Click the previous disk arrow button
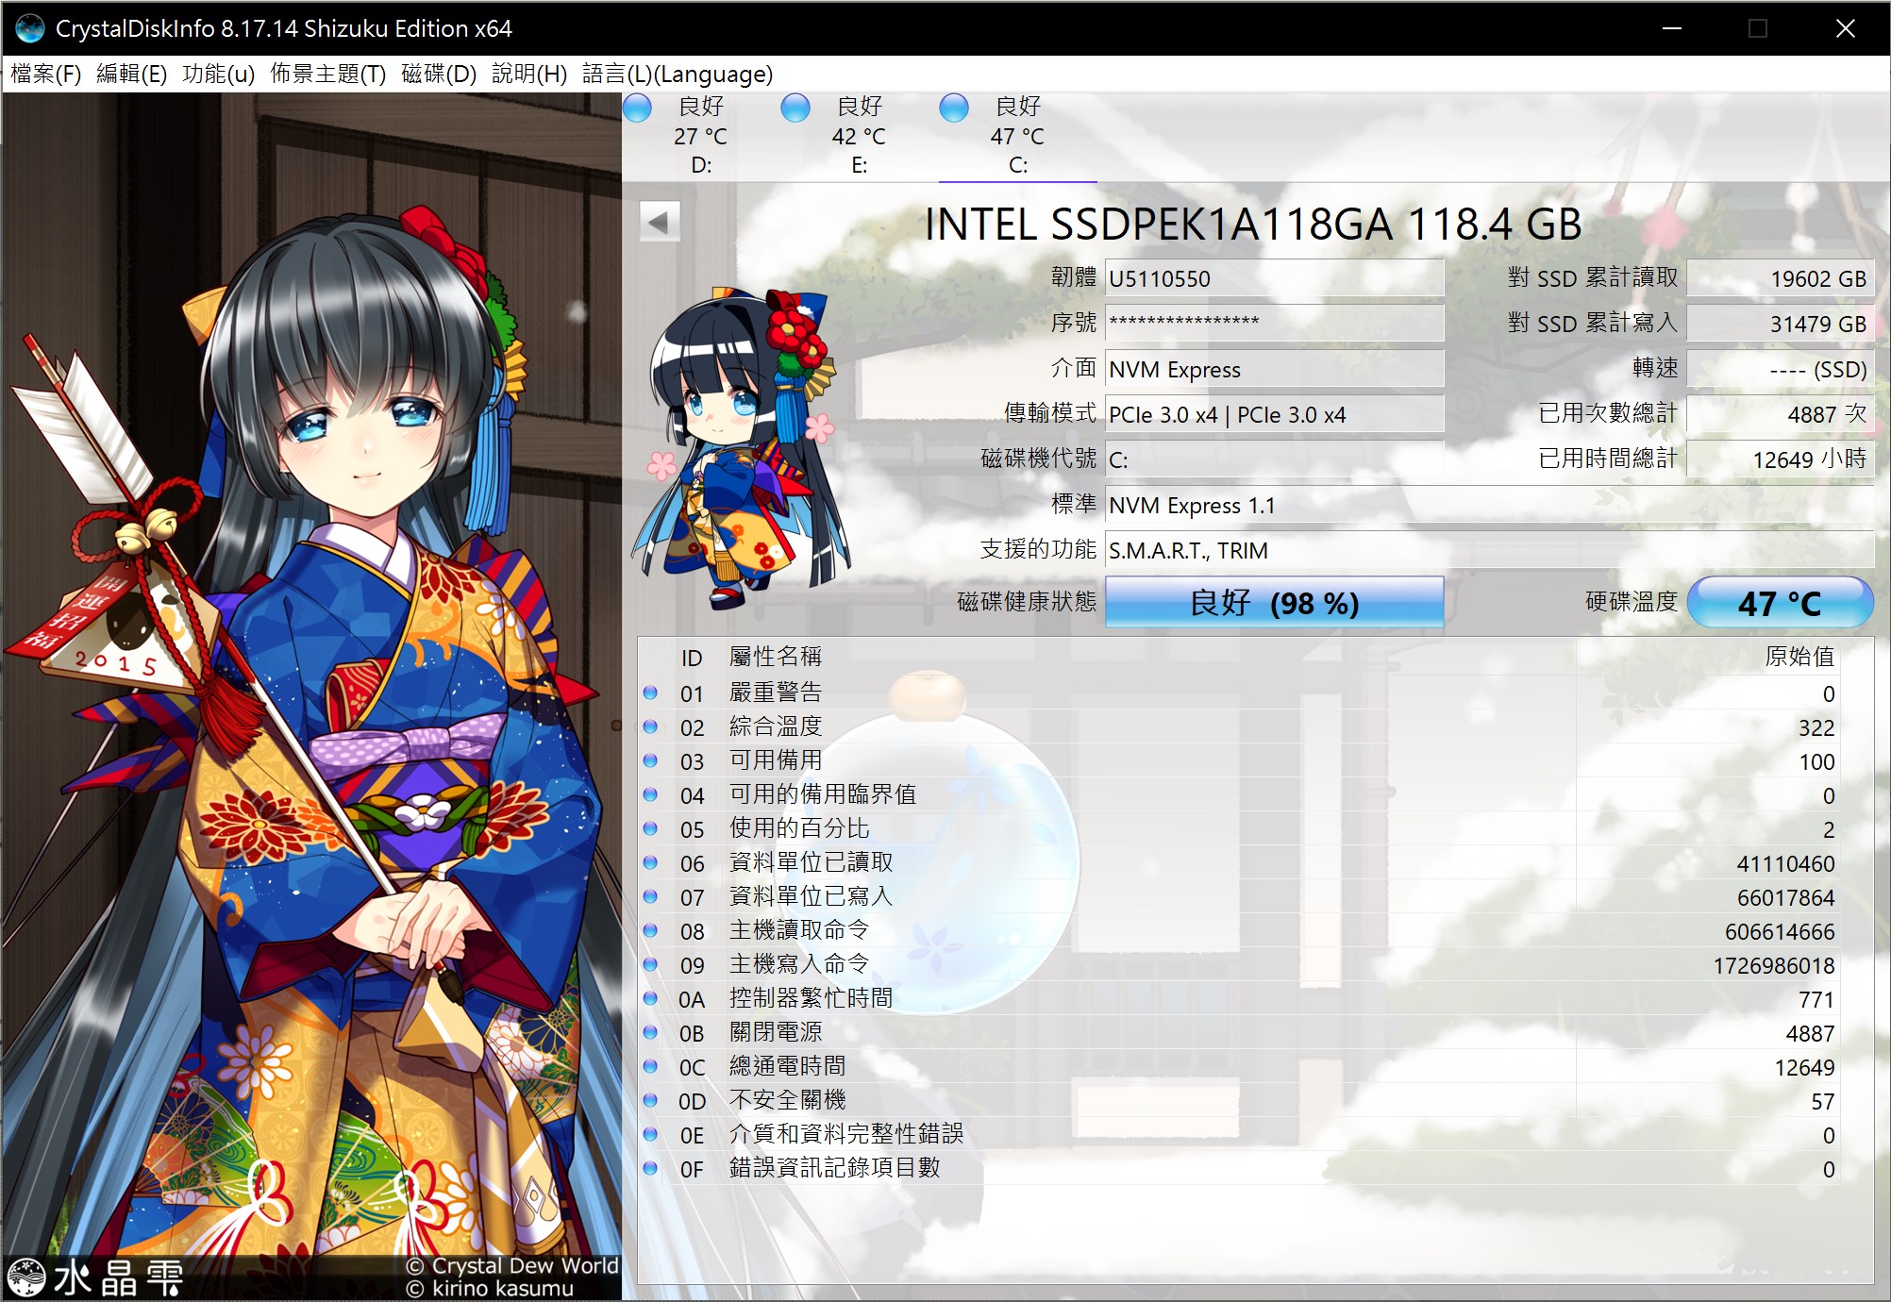Viewport: 1891px width, 1302px height. coord(659,223)
